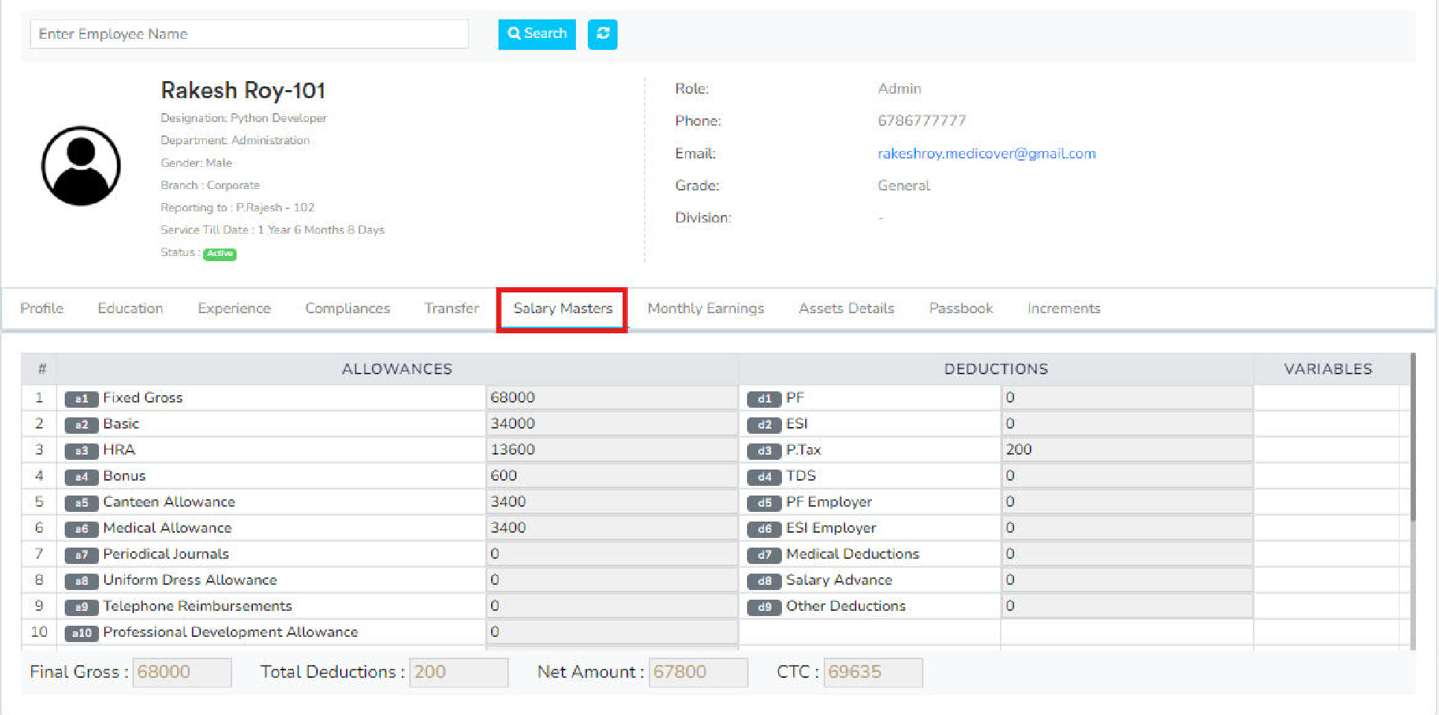Click the d5 badge beside PF Employer
Image resolution: width=1439 pixels, height=715 pixels.
pyautogui.click(x=764, y=503)
